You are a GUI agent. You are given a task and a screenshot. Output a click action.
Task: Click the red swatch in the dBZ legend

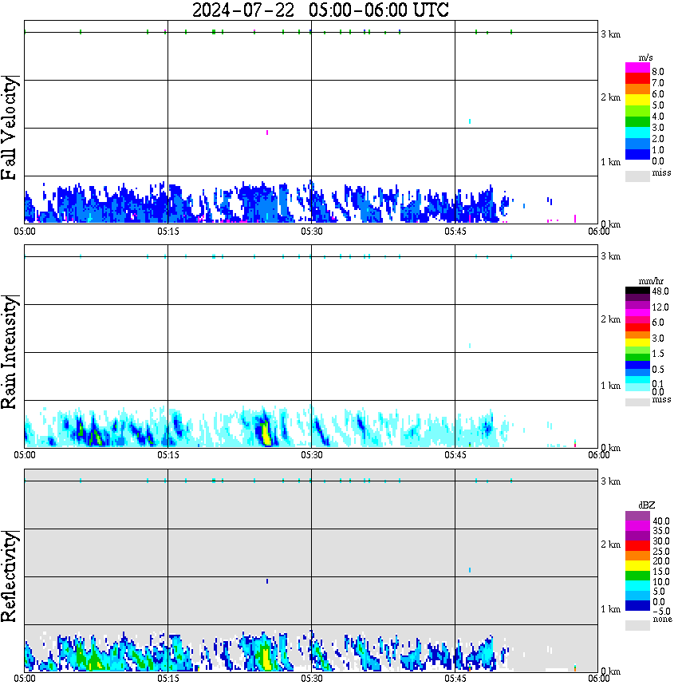tap(637, 546)
